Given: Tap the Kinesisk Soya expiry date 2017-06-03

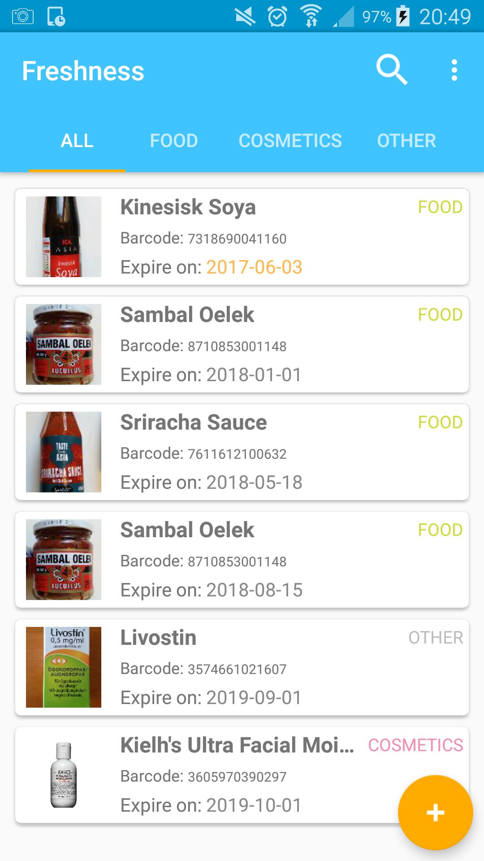Looking at the screenshot, I should pos(254,267).
